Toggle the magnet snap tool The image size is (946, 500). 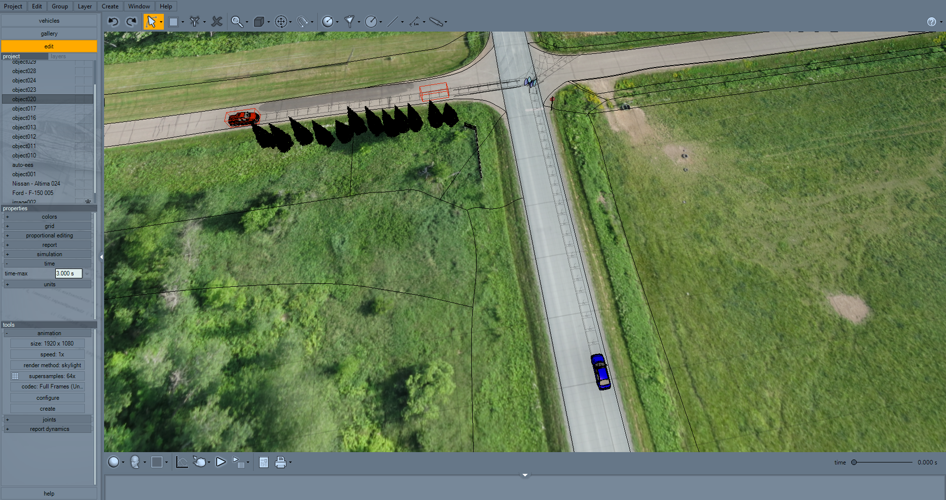tap(303, 22)
